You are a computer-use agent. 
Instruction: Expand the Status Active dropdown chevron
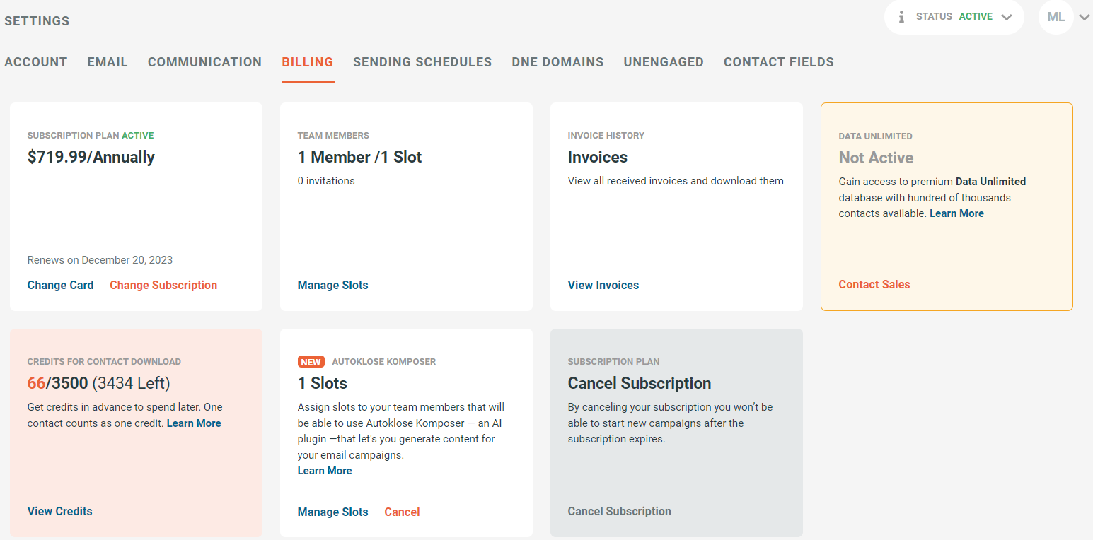(1007, 18)
